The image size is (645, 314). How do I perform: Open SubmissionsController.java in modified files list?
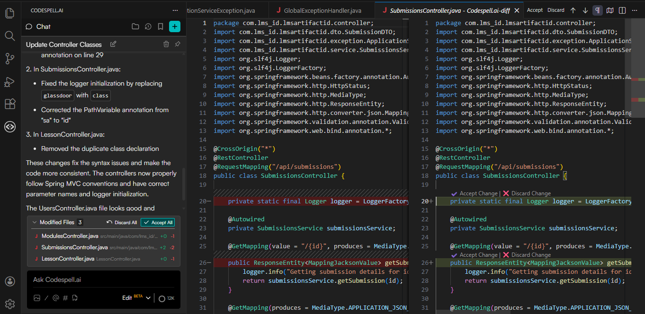click(x=74, y=247)
